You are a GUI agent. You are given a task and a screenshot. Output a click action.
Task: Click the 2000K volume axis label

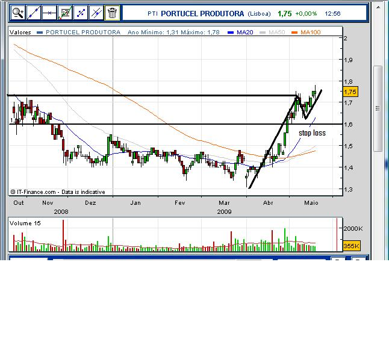(x=353, y=228)
